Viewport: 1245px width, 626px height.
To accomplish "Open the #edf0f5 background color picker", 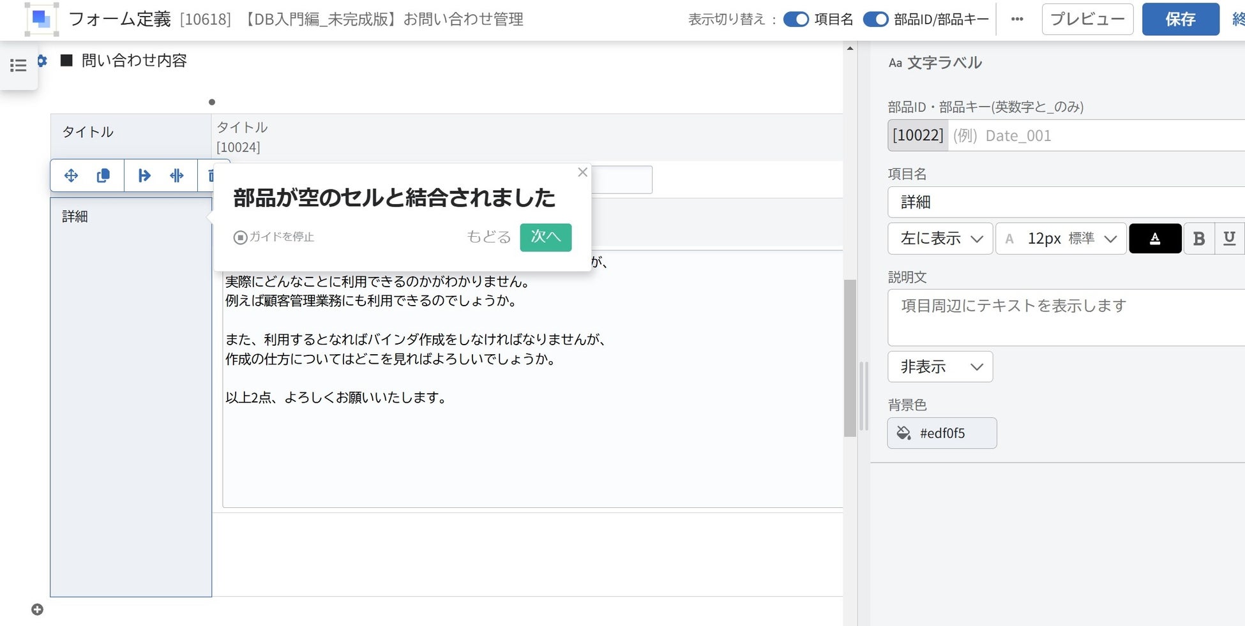I will click(942, 433).
